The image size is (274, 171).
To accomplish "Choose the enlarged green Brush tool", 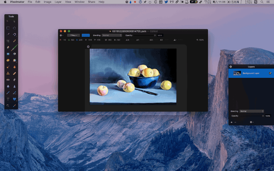I will point(14,48).
